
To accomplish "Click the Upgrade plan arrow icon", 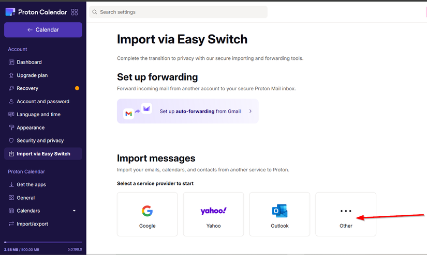I will (x=11, y=75).
